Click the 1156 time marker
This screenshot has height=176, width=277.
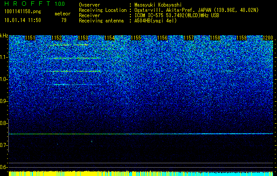coord(163,38)
